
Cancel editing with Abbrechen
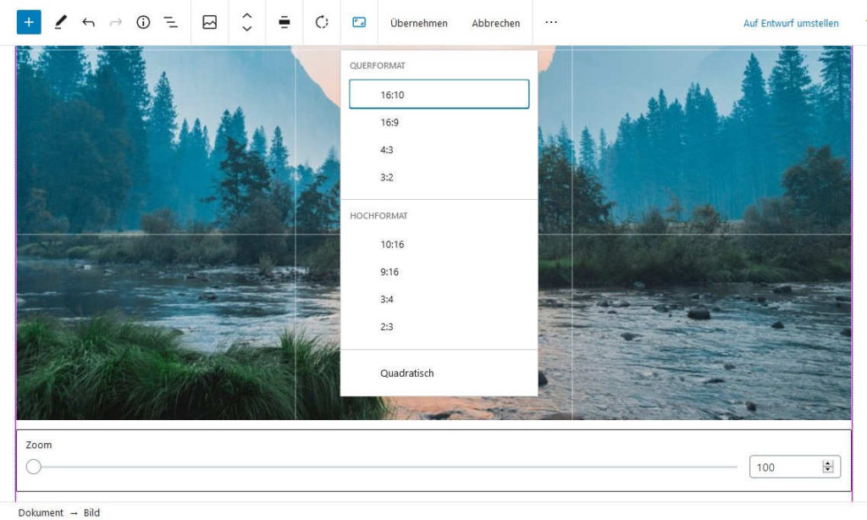(x=495, y=23)
